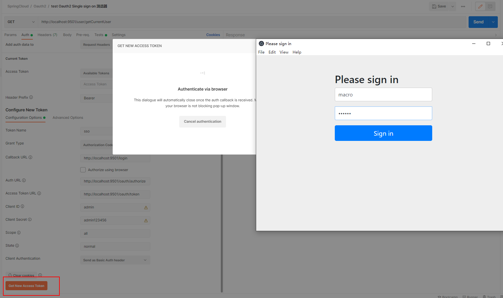
Task: Open the View menu in sign-in window
Action: tap(284, 52)
